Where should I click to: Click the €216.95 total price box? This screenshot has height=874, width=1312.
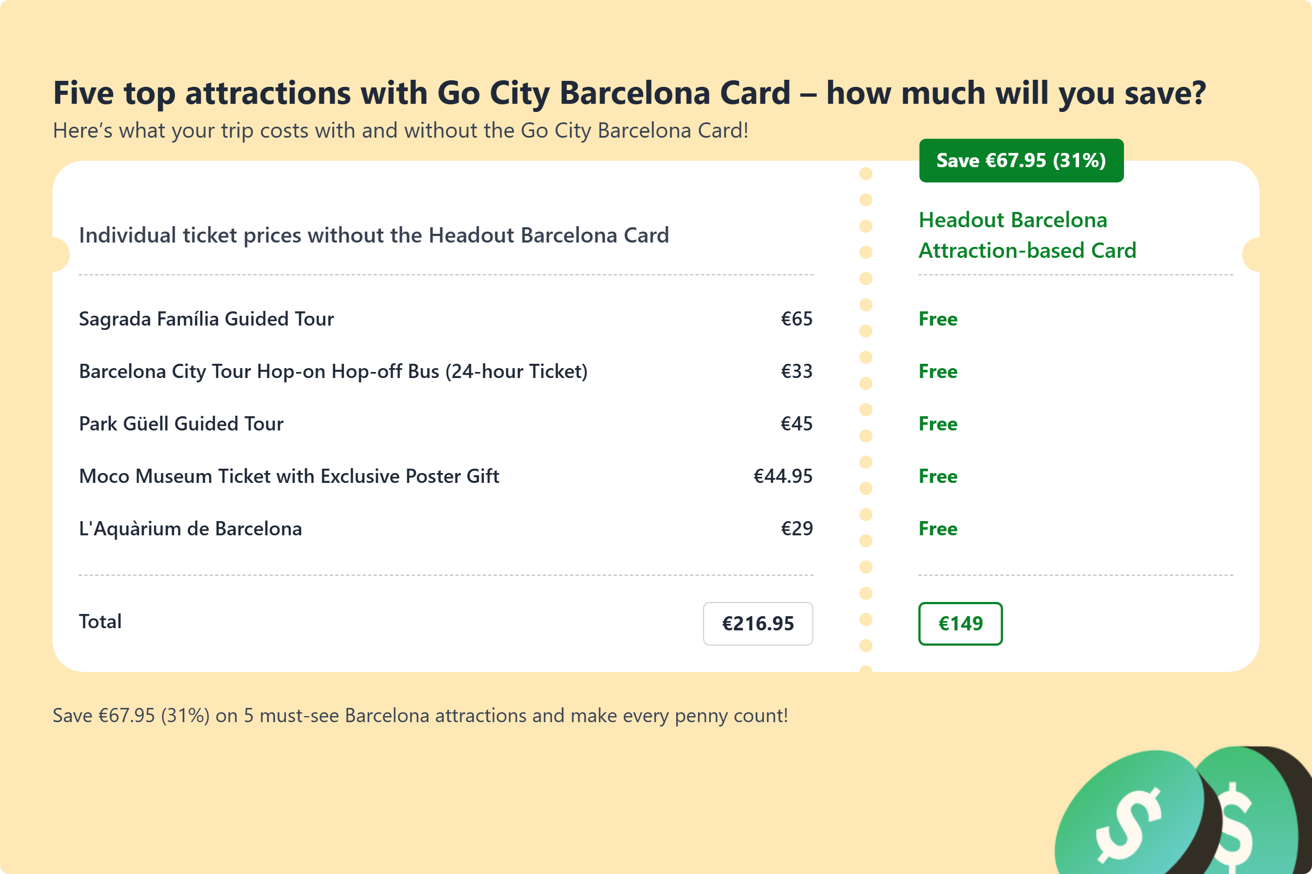tap(758, 623)
